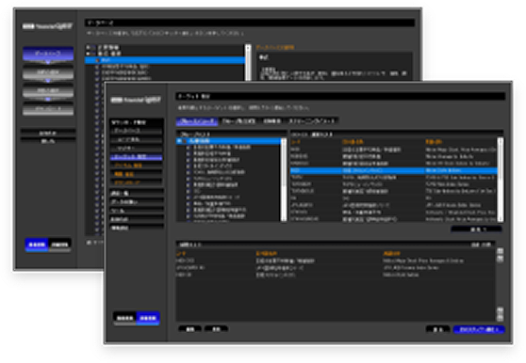Switch to the second tab in front window
Viewport: 526px width, 363px height.
238,121
